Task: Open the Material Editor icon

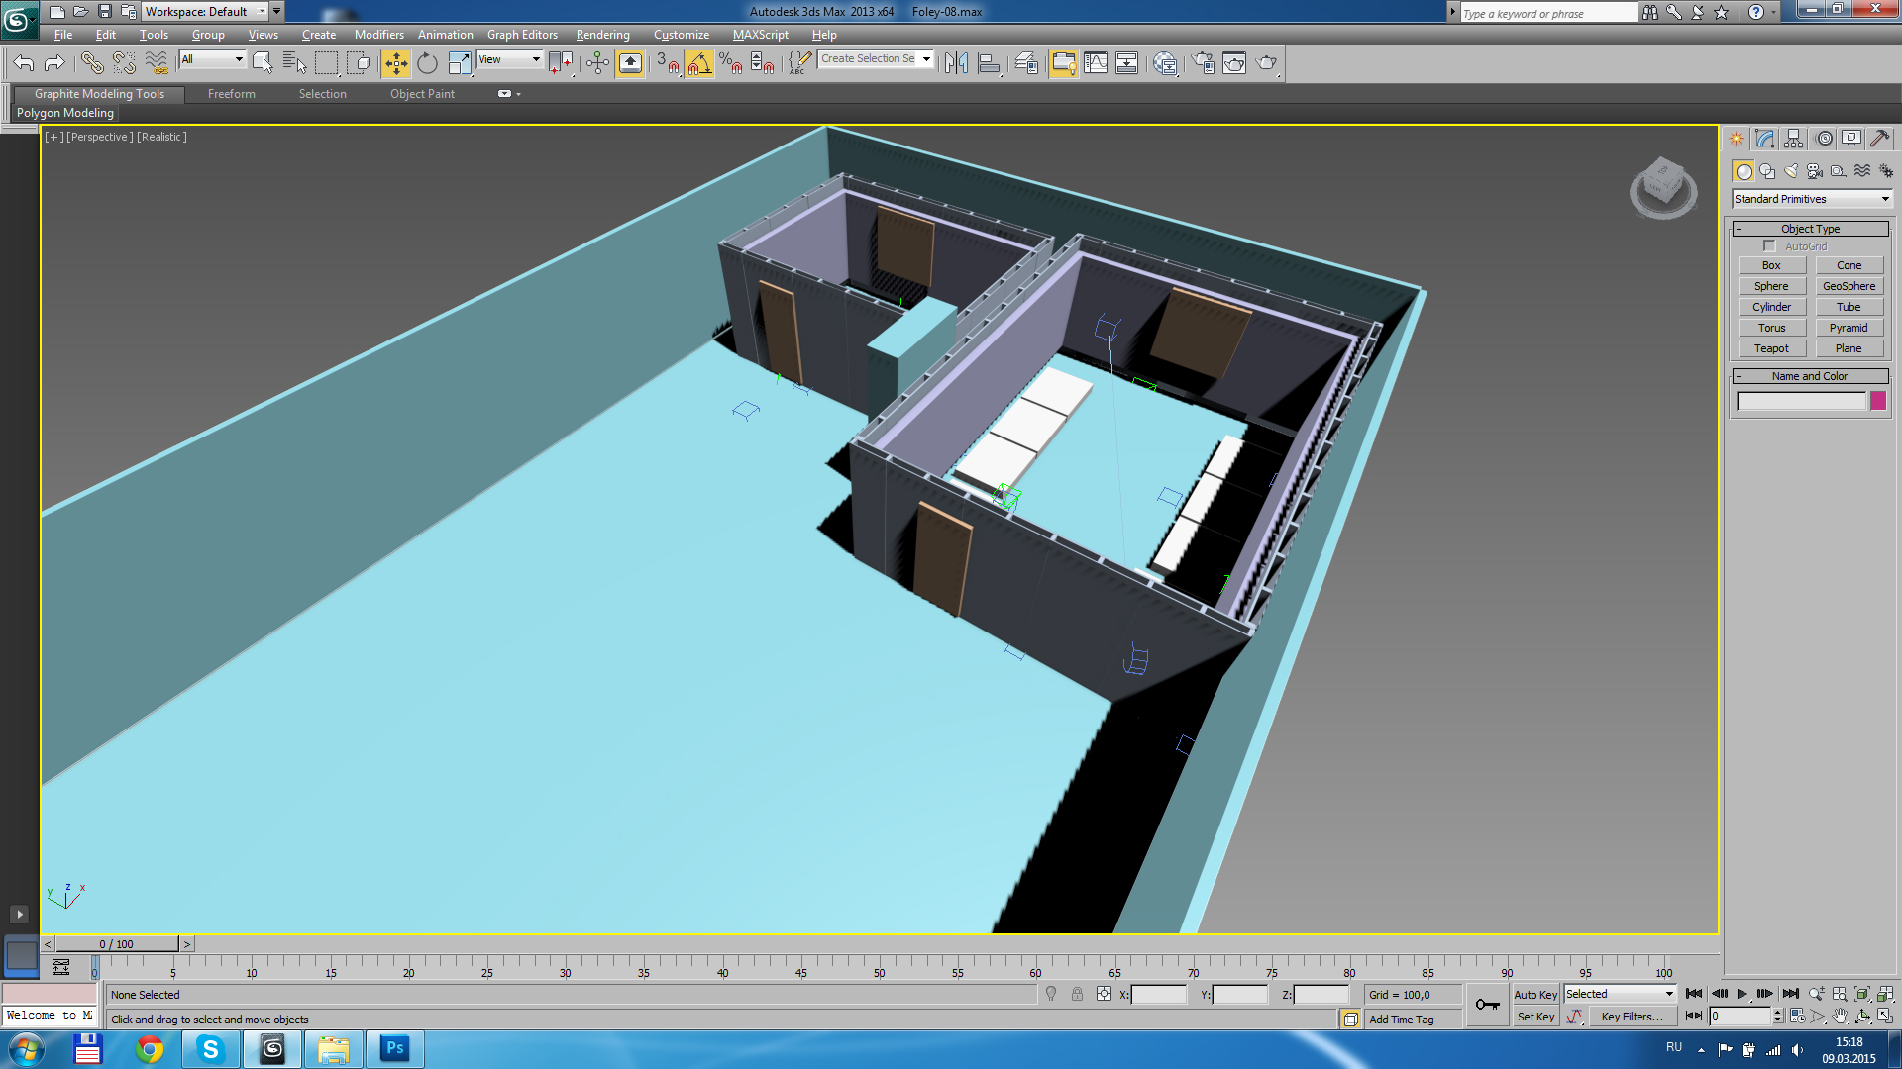Action: (1165, 63)
